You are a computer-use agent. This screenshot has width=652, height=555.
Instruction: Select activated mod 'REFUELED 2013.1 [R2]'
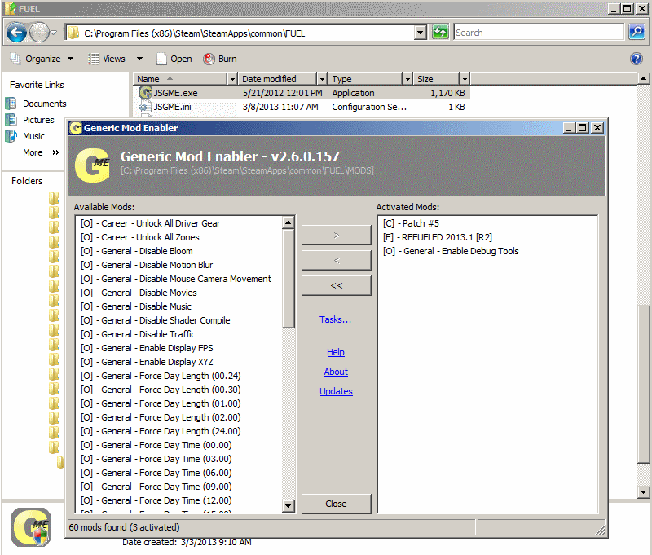point(438,237)
